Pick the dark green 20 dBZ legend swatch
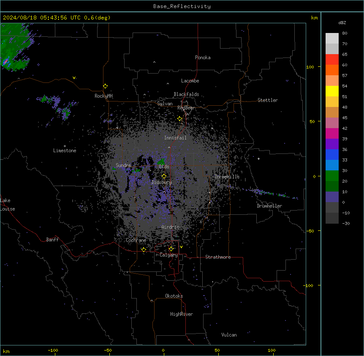Screen dimensions: 364x356 (332, 186)
